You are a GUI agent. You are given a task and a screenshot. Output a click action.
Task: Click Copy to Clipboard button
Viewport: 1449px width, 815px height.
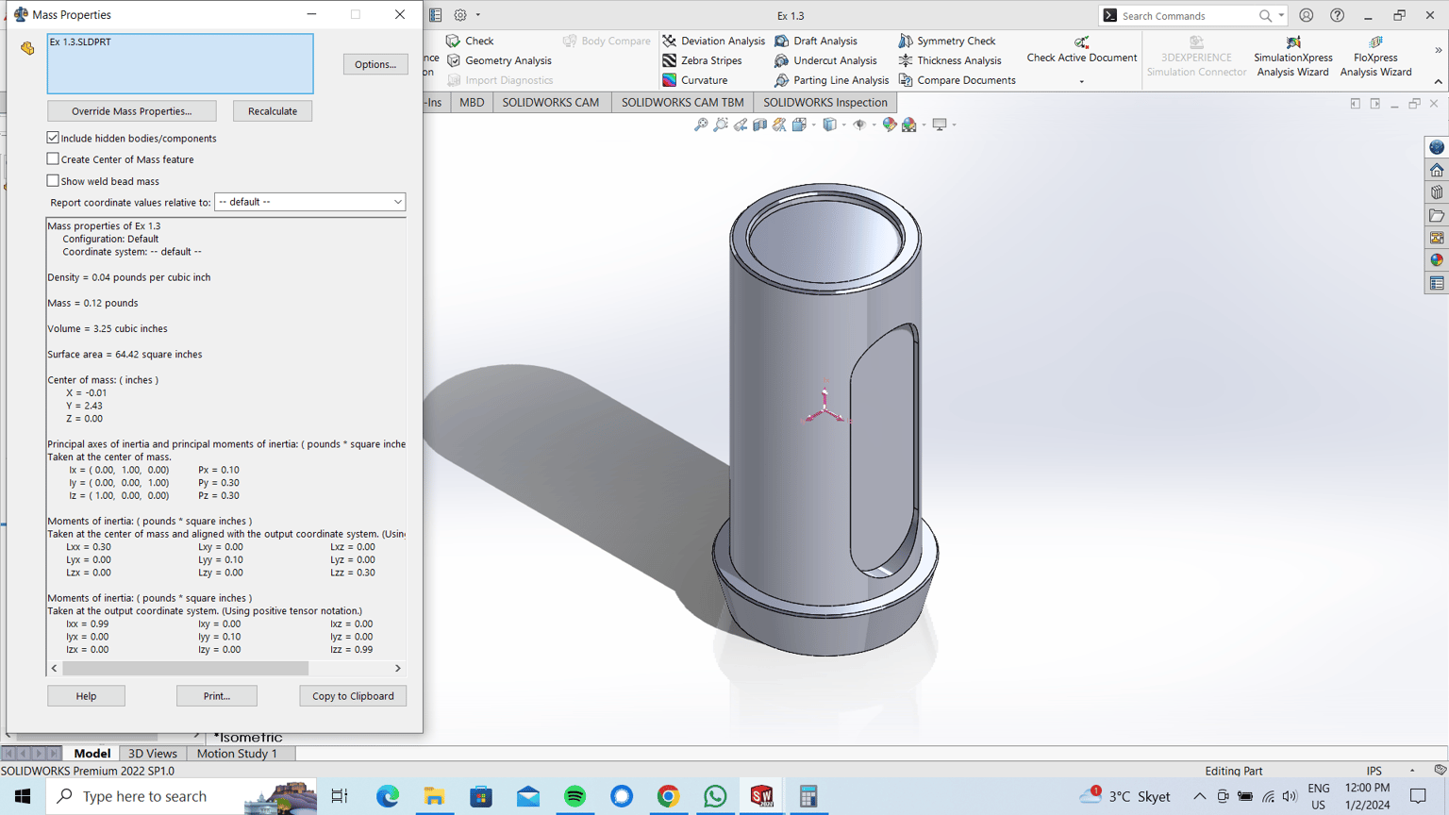[353, 696]
